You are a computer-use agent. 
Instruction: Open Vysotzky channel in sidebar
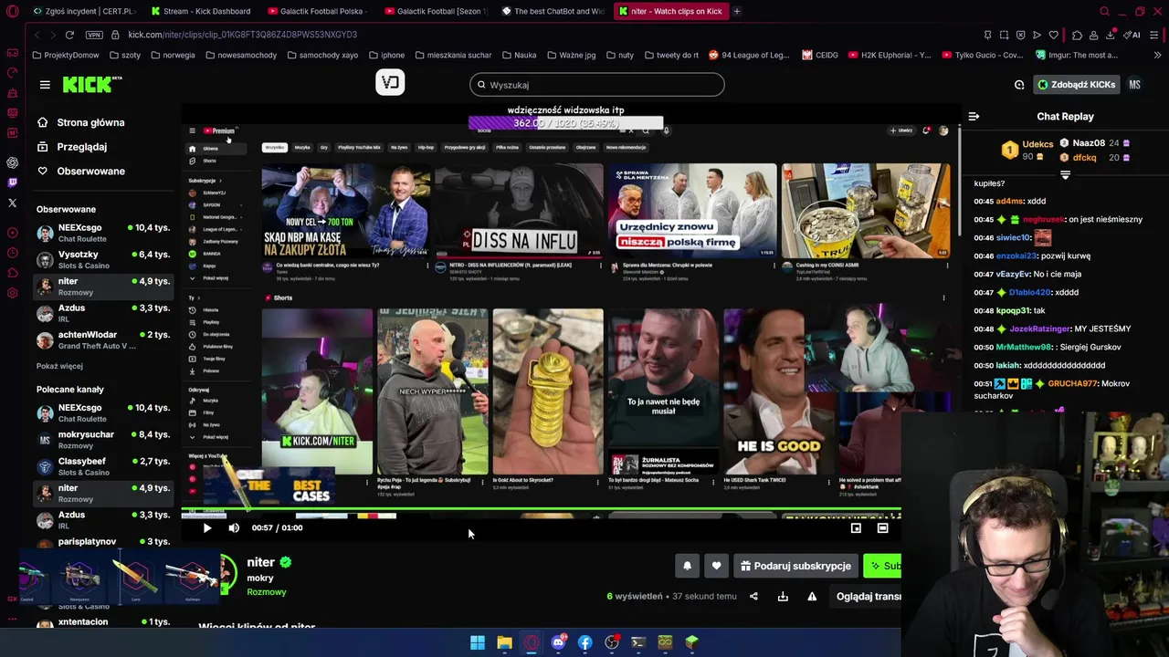pos(102,259)
